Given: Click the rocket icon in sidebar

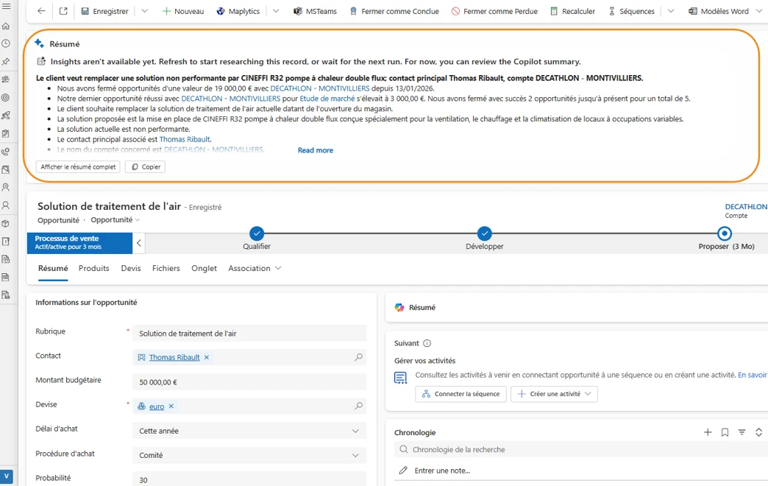Looking at the screenshot, I should (x=6, y=116).
